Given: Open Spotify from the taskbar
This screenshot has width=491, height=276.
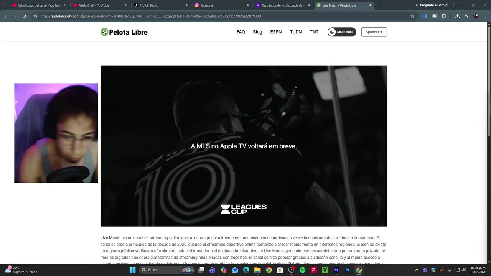Looking at the screenshot, I should [x=302, y=270].
